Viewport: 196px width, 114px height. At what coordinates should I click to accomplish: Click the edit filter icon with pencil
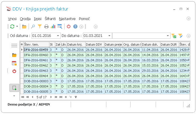click(x=181, y=36)
